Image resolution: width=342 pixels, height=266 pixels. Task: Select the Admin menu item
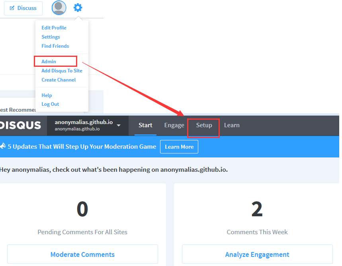point(49,62)
